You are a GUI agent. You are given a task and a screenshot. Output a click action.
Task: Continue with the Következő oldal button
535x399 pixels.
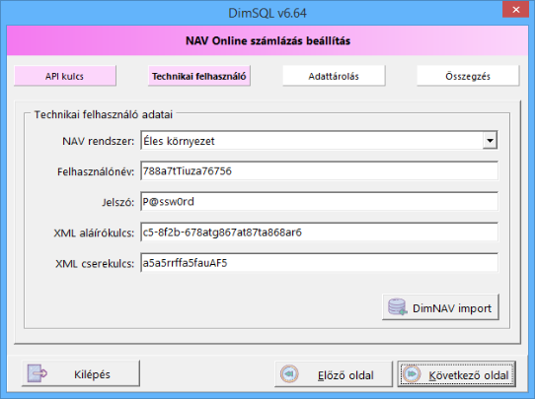456,374
